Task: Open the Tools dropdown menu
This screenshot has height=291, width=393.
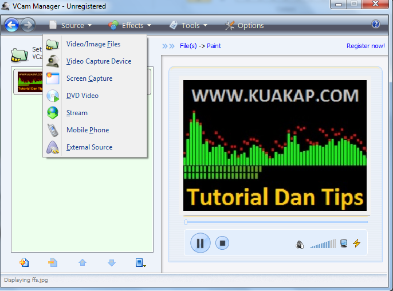Action: 188,25
